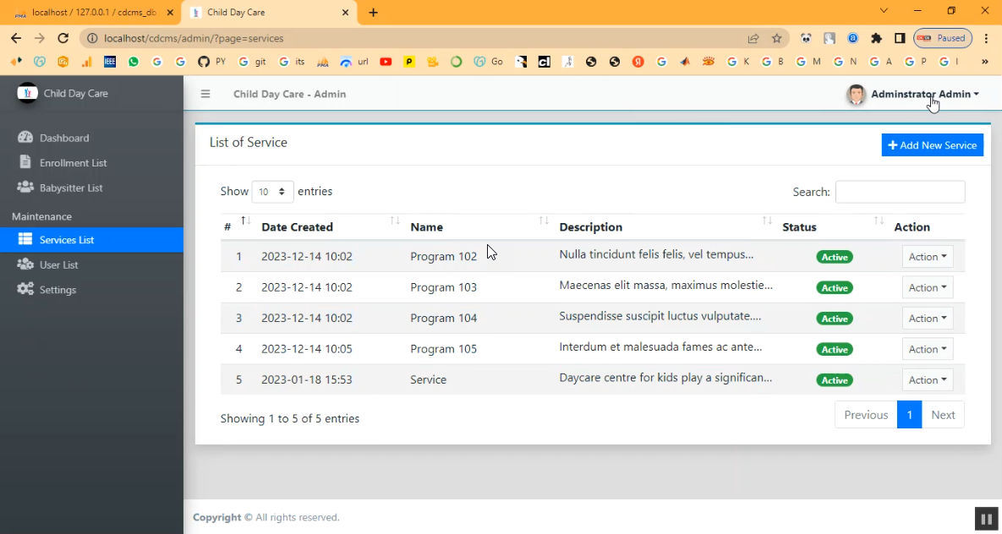1002x534 pixels.
Task: Open Administrator Admin account dropdown
Action: point(923,94)
